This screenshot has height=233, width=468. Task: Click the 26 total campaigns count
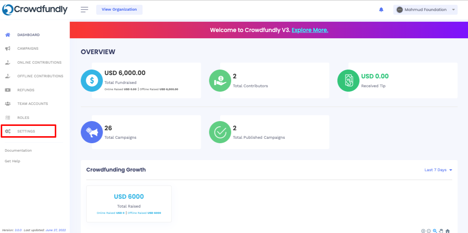pyautogui.click(x=108, y=128)
